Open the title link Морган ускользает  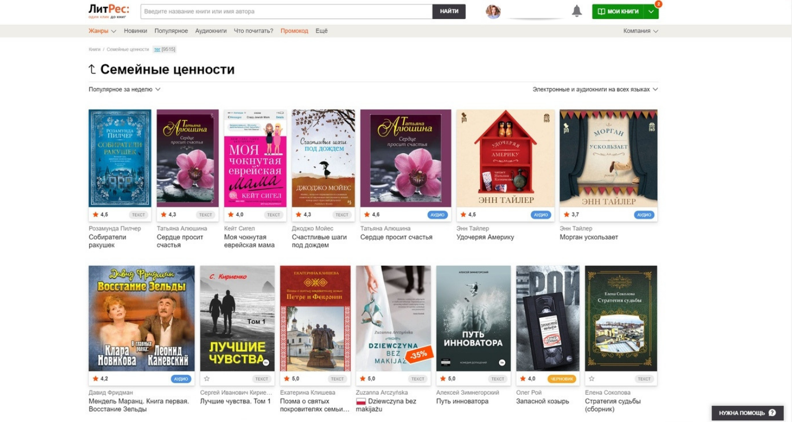coord(589,237)
